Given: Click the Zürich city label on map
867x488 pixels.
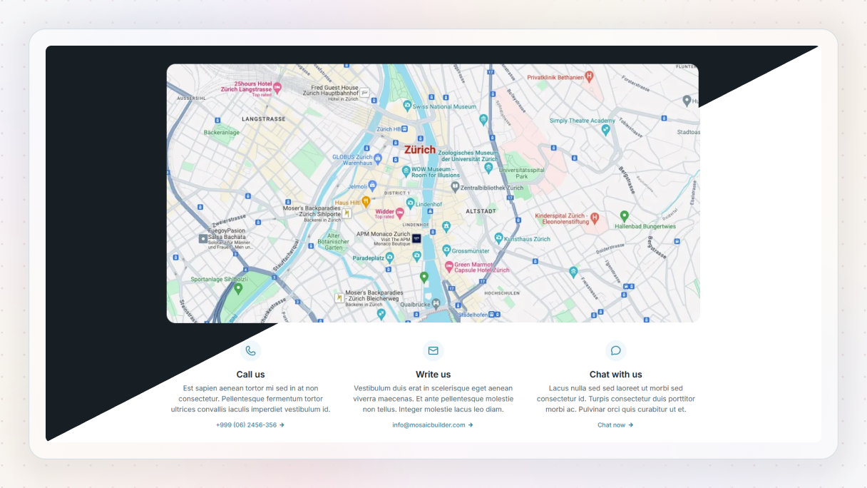Looking at the screenshot, I should [x=419, y=150].
